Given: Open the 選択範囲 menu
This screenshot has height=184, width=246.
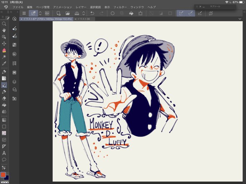Looking at the screenshot, I should [x=96, y=7].
